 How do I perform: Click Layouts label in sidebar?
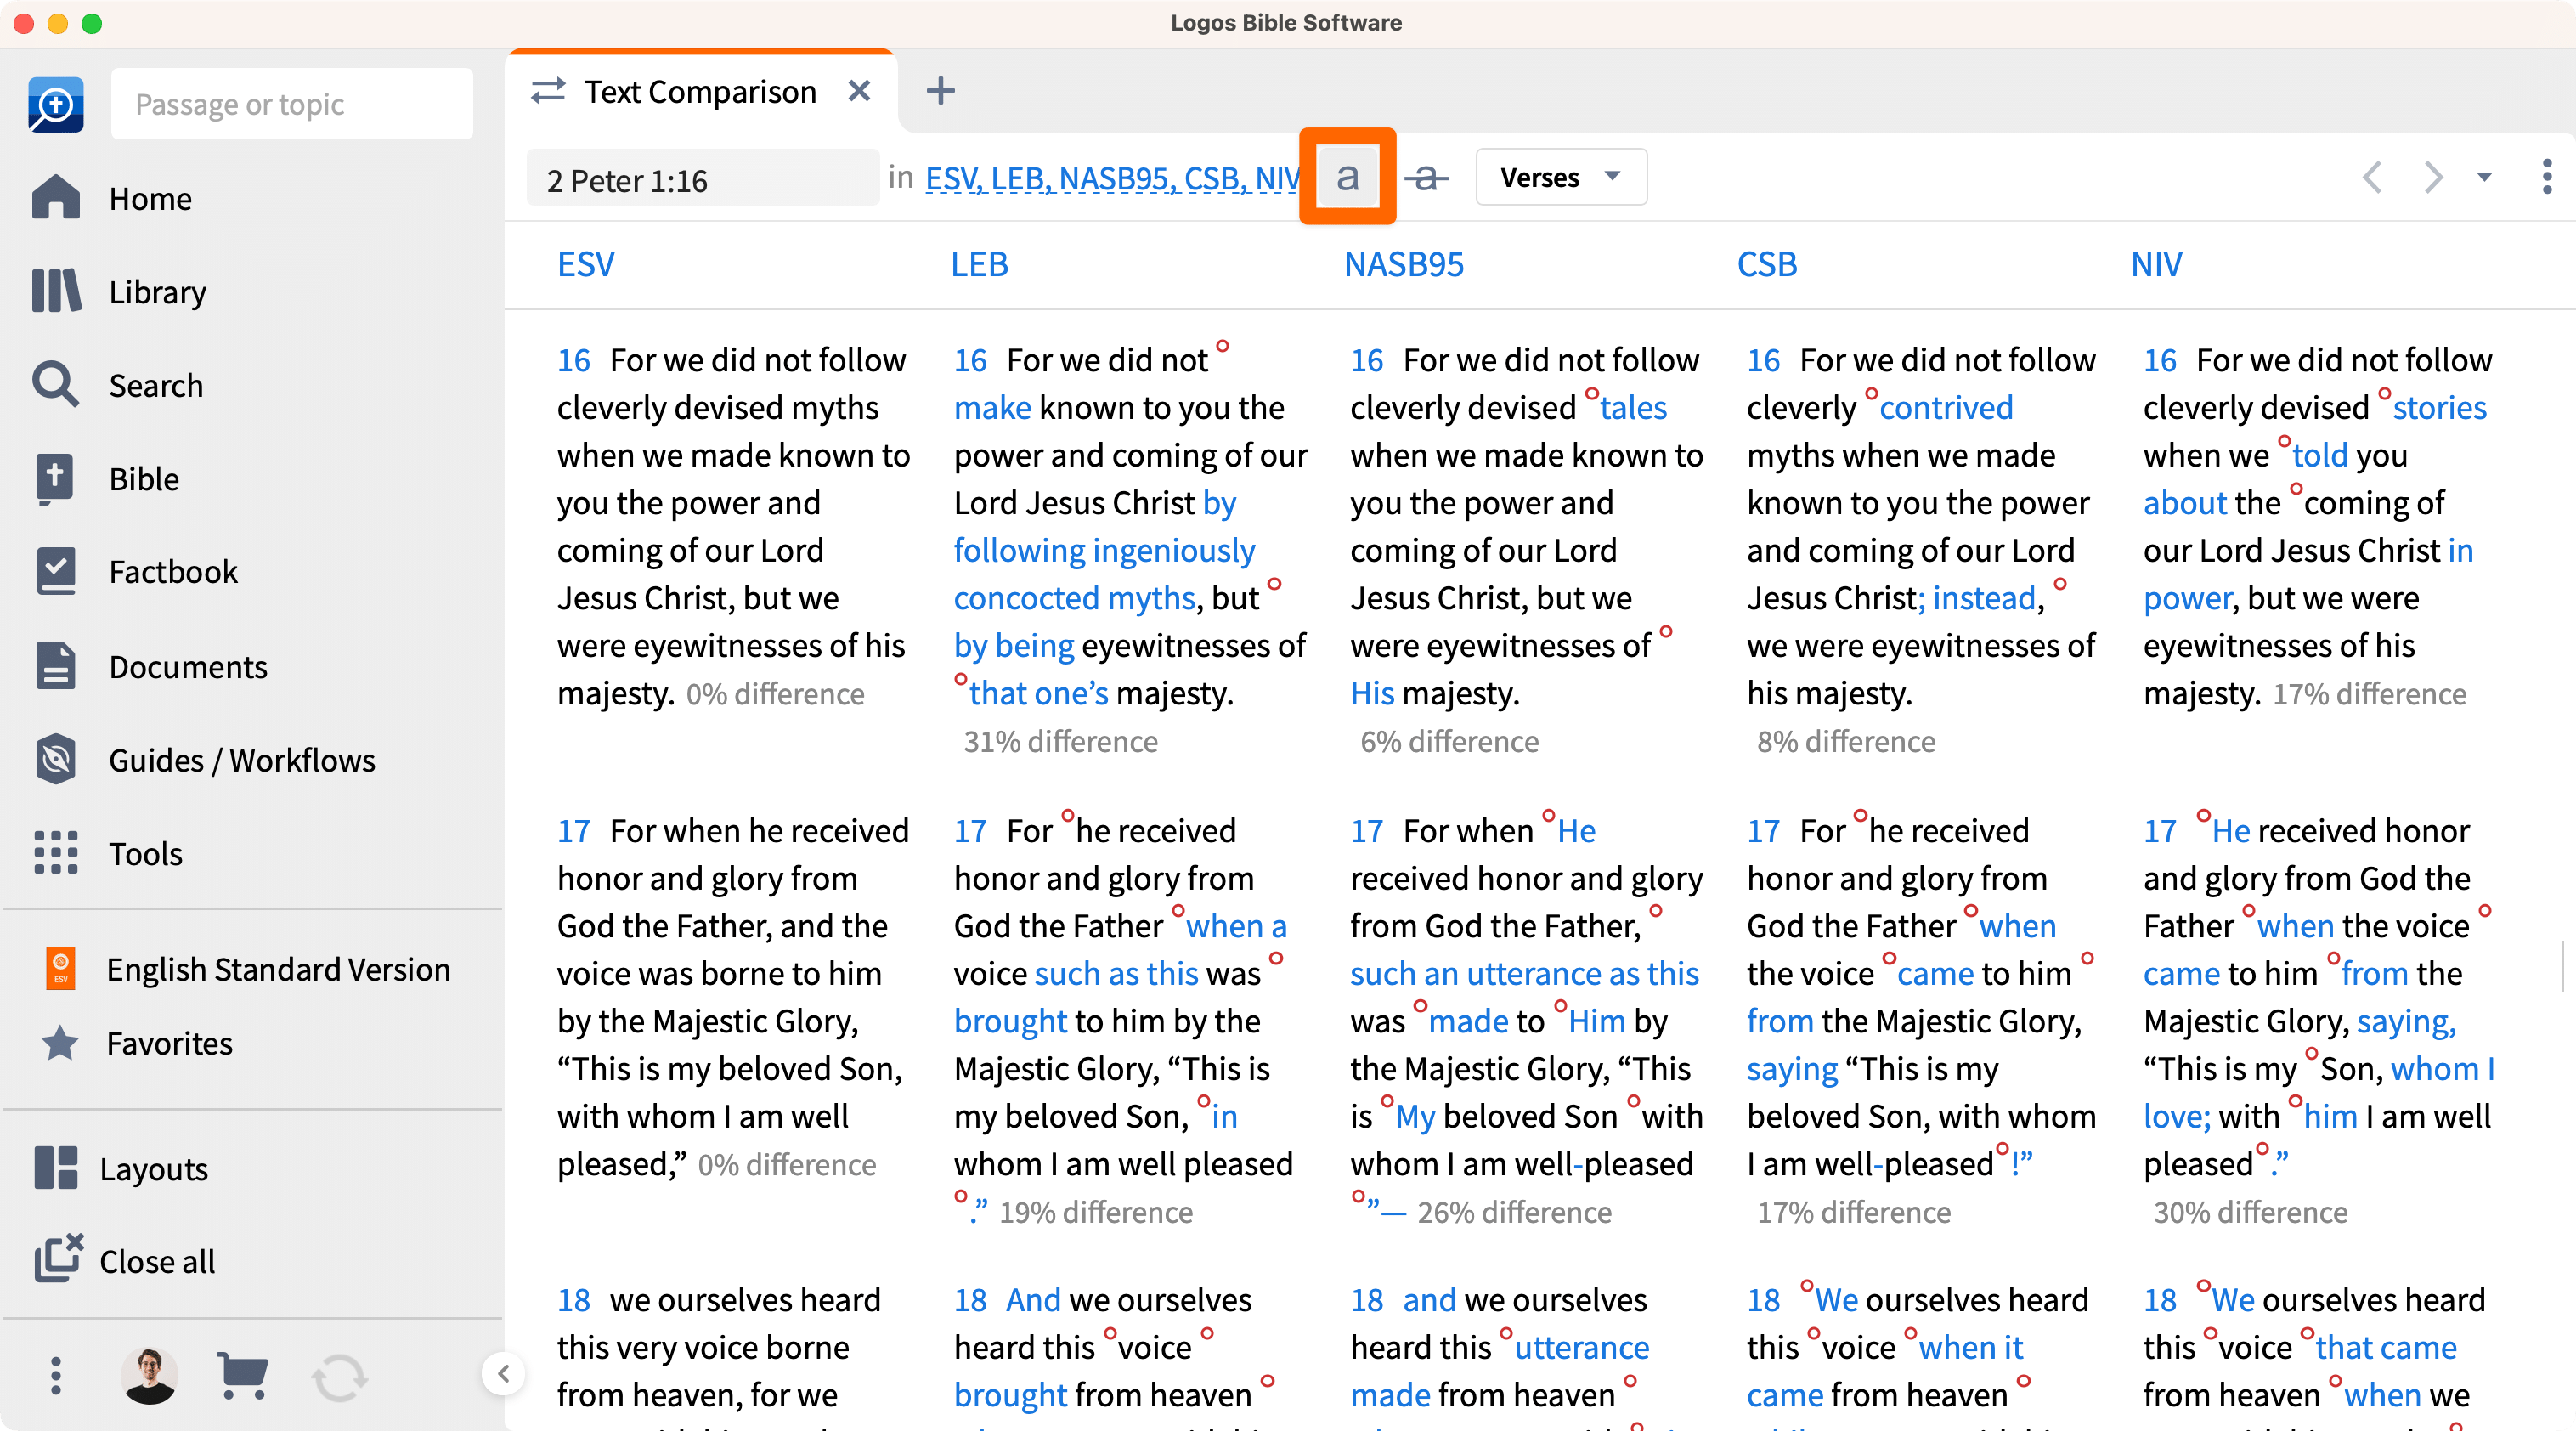click(x=153, y=1168)
